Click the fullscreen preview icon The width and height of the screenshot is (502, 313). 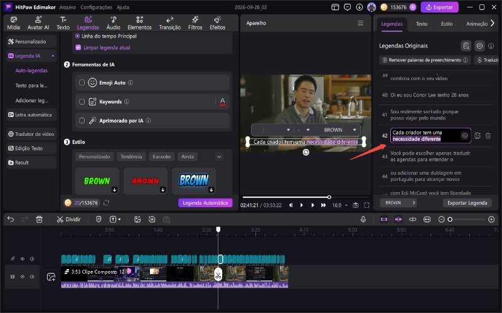pos(366,205)
